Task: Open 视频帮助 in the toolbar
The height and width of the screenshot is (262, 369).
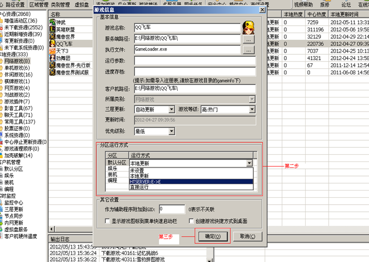Action: click(x=304, y=5)
